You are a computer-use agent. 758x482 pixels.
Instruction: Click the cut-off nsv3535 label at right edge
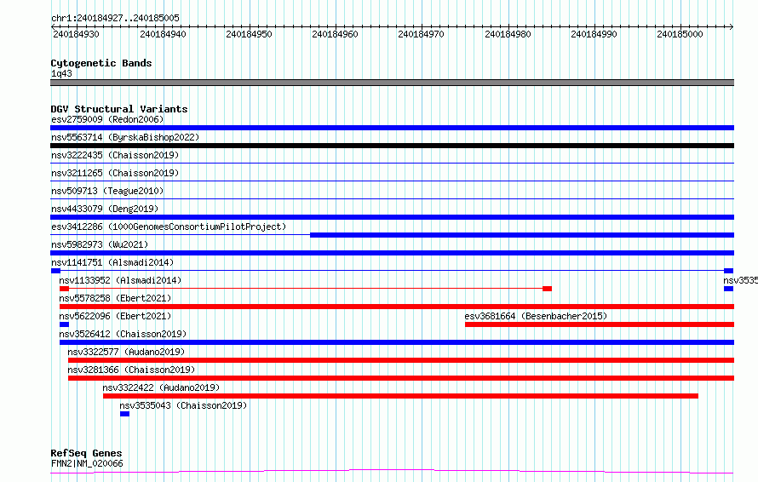[x=741, y=280]
